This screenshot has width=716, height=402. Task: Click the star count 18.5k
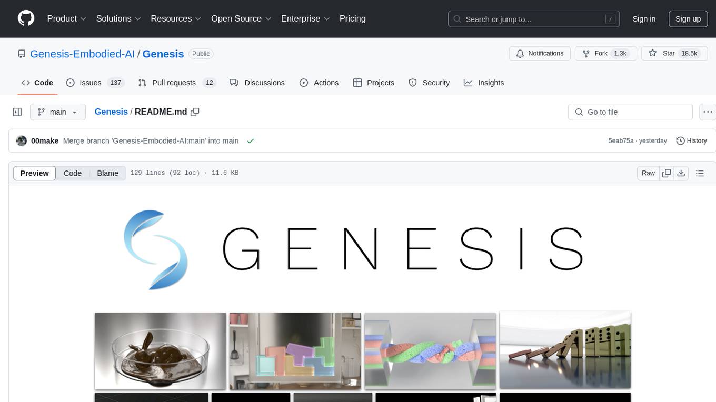pos(689,54)
